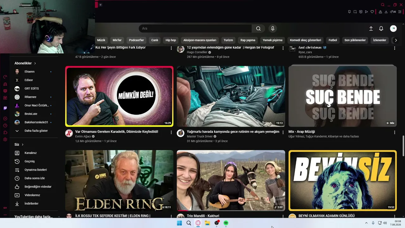Open OBS Studio from the taskbar
Image resolution: width=405 pixels, height=228 pixels.
click(217, 223)
